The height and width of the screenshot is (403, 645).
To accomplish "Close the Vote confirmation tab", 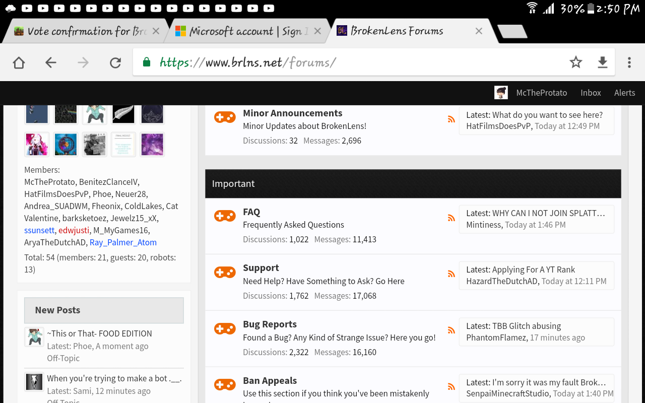I will 156,31.
